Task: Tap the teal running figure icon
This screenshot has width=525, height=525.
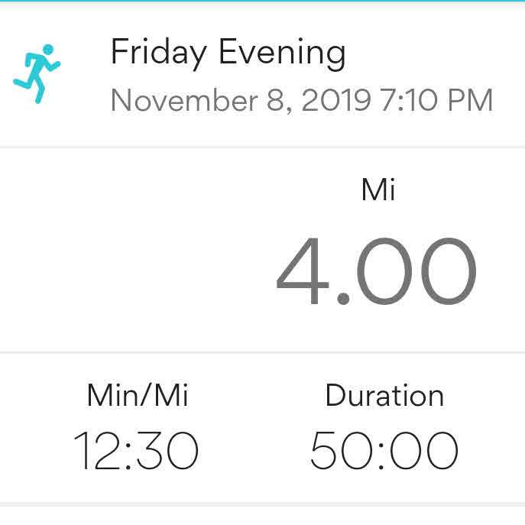Action: click(36, 73)
